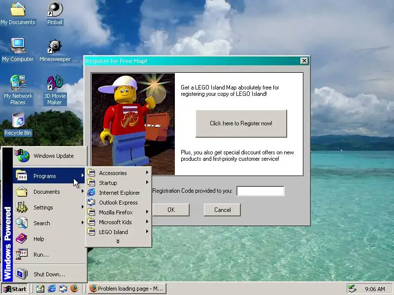Viewport: 394px width, 295px height.
Task: Select the Recycle Bin icon
Action: pyautogui.click(x=18, y=124)
